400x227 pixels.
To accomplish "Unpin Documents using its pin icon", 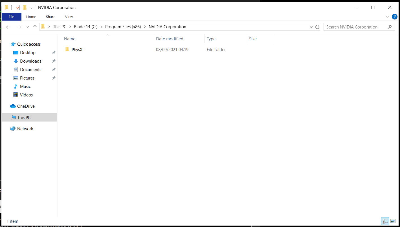I will point(54,69).
